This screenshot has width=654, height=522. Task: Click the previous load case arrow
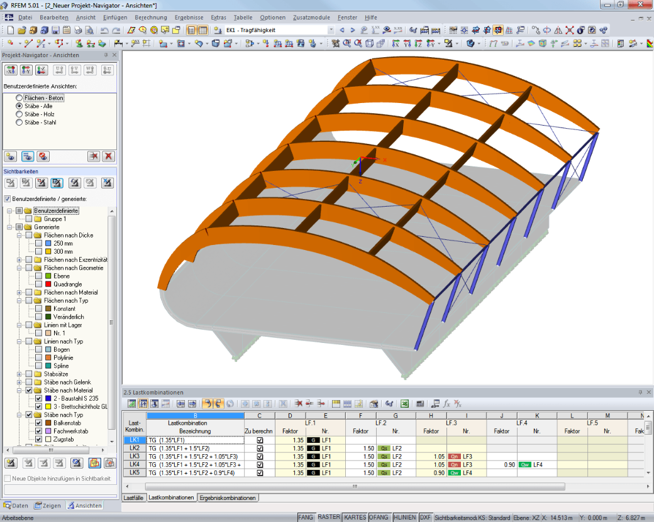[x=342, y=30]
